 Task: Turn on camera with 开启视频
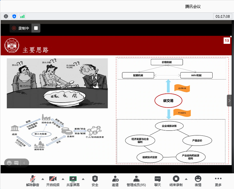point(53,181)
